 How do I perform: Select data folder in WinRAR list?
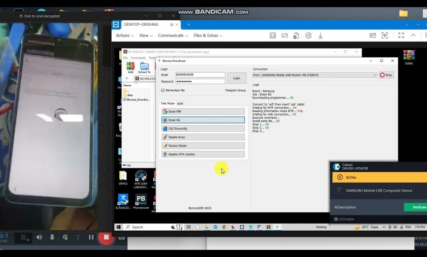(x=130, y=95)
